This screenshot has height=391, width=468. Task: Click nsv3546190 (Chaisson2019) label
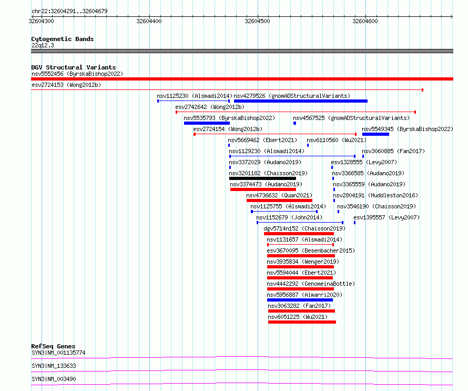[x=377, y=206]
